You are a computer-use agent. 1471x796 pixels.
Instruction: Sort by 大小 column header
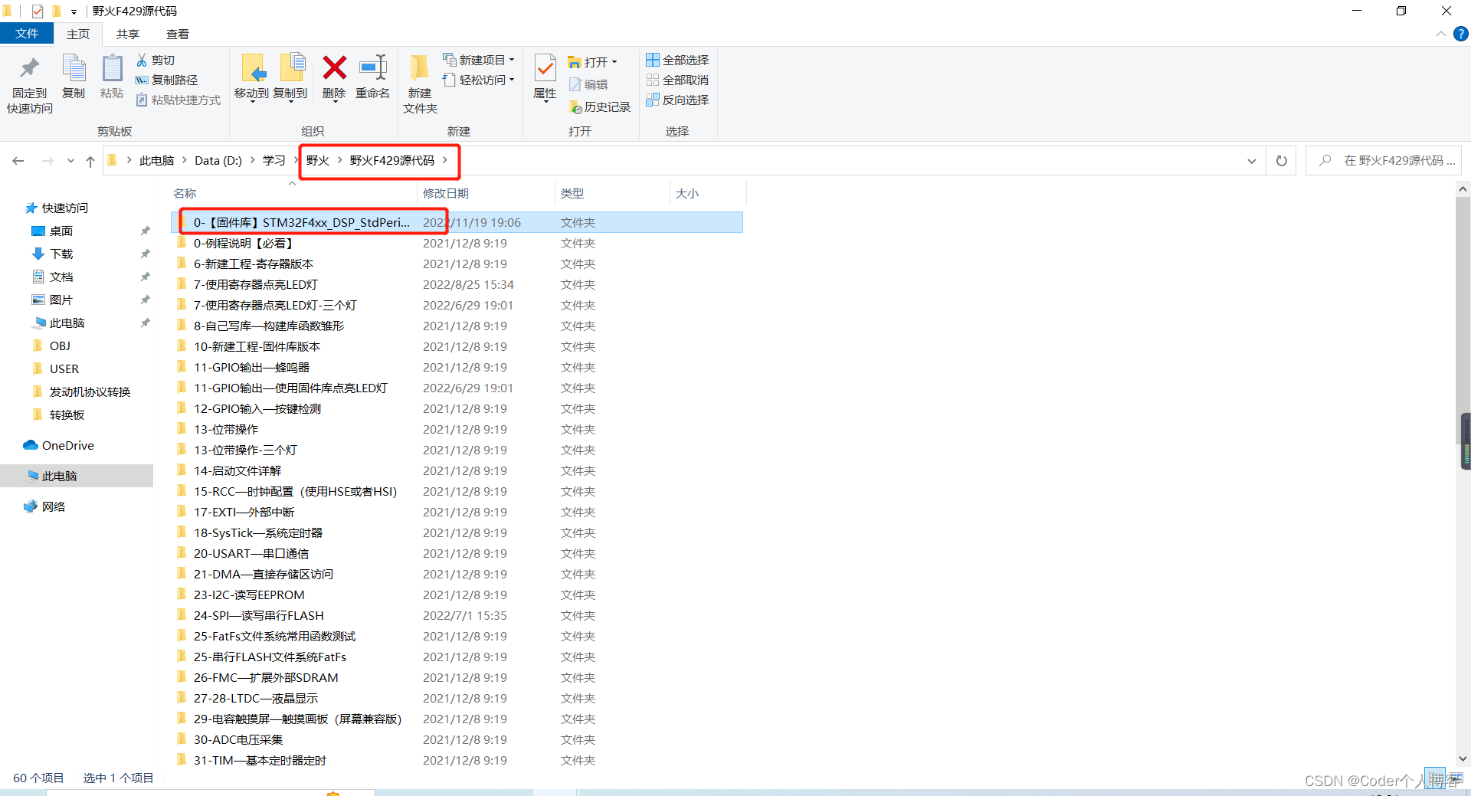pyautogui.click(x=687, y=193)
